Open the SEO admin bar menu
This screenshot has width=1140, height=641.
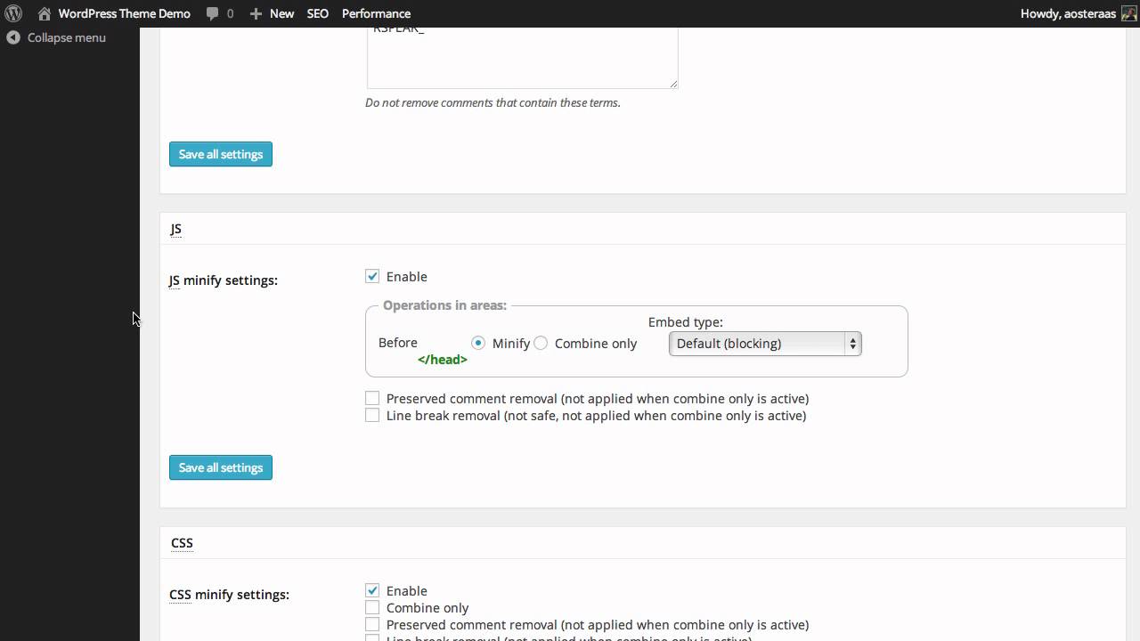(318, 13)
